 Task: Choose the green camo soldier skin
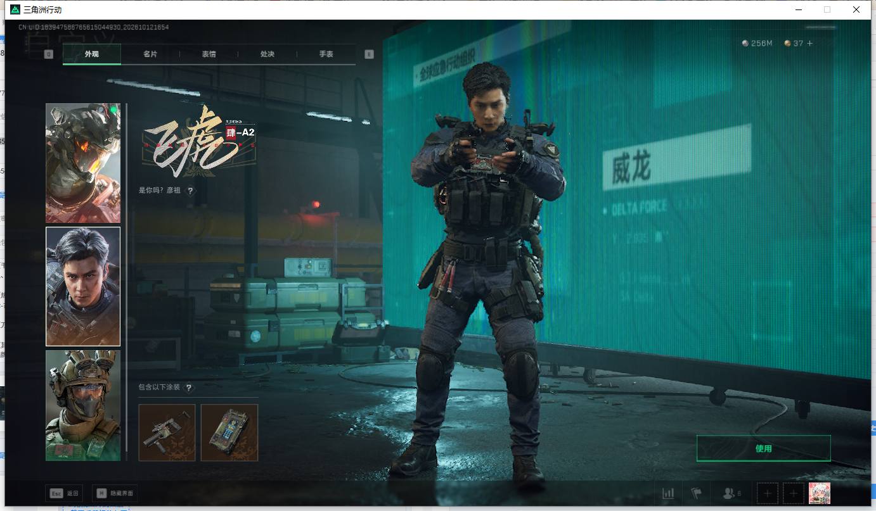(83, 405)
